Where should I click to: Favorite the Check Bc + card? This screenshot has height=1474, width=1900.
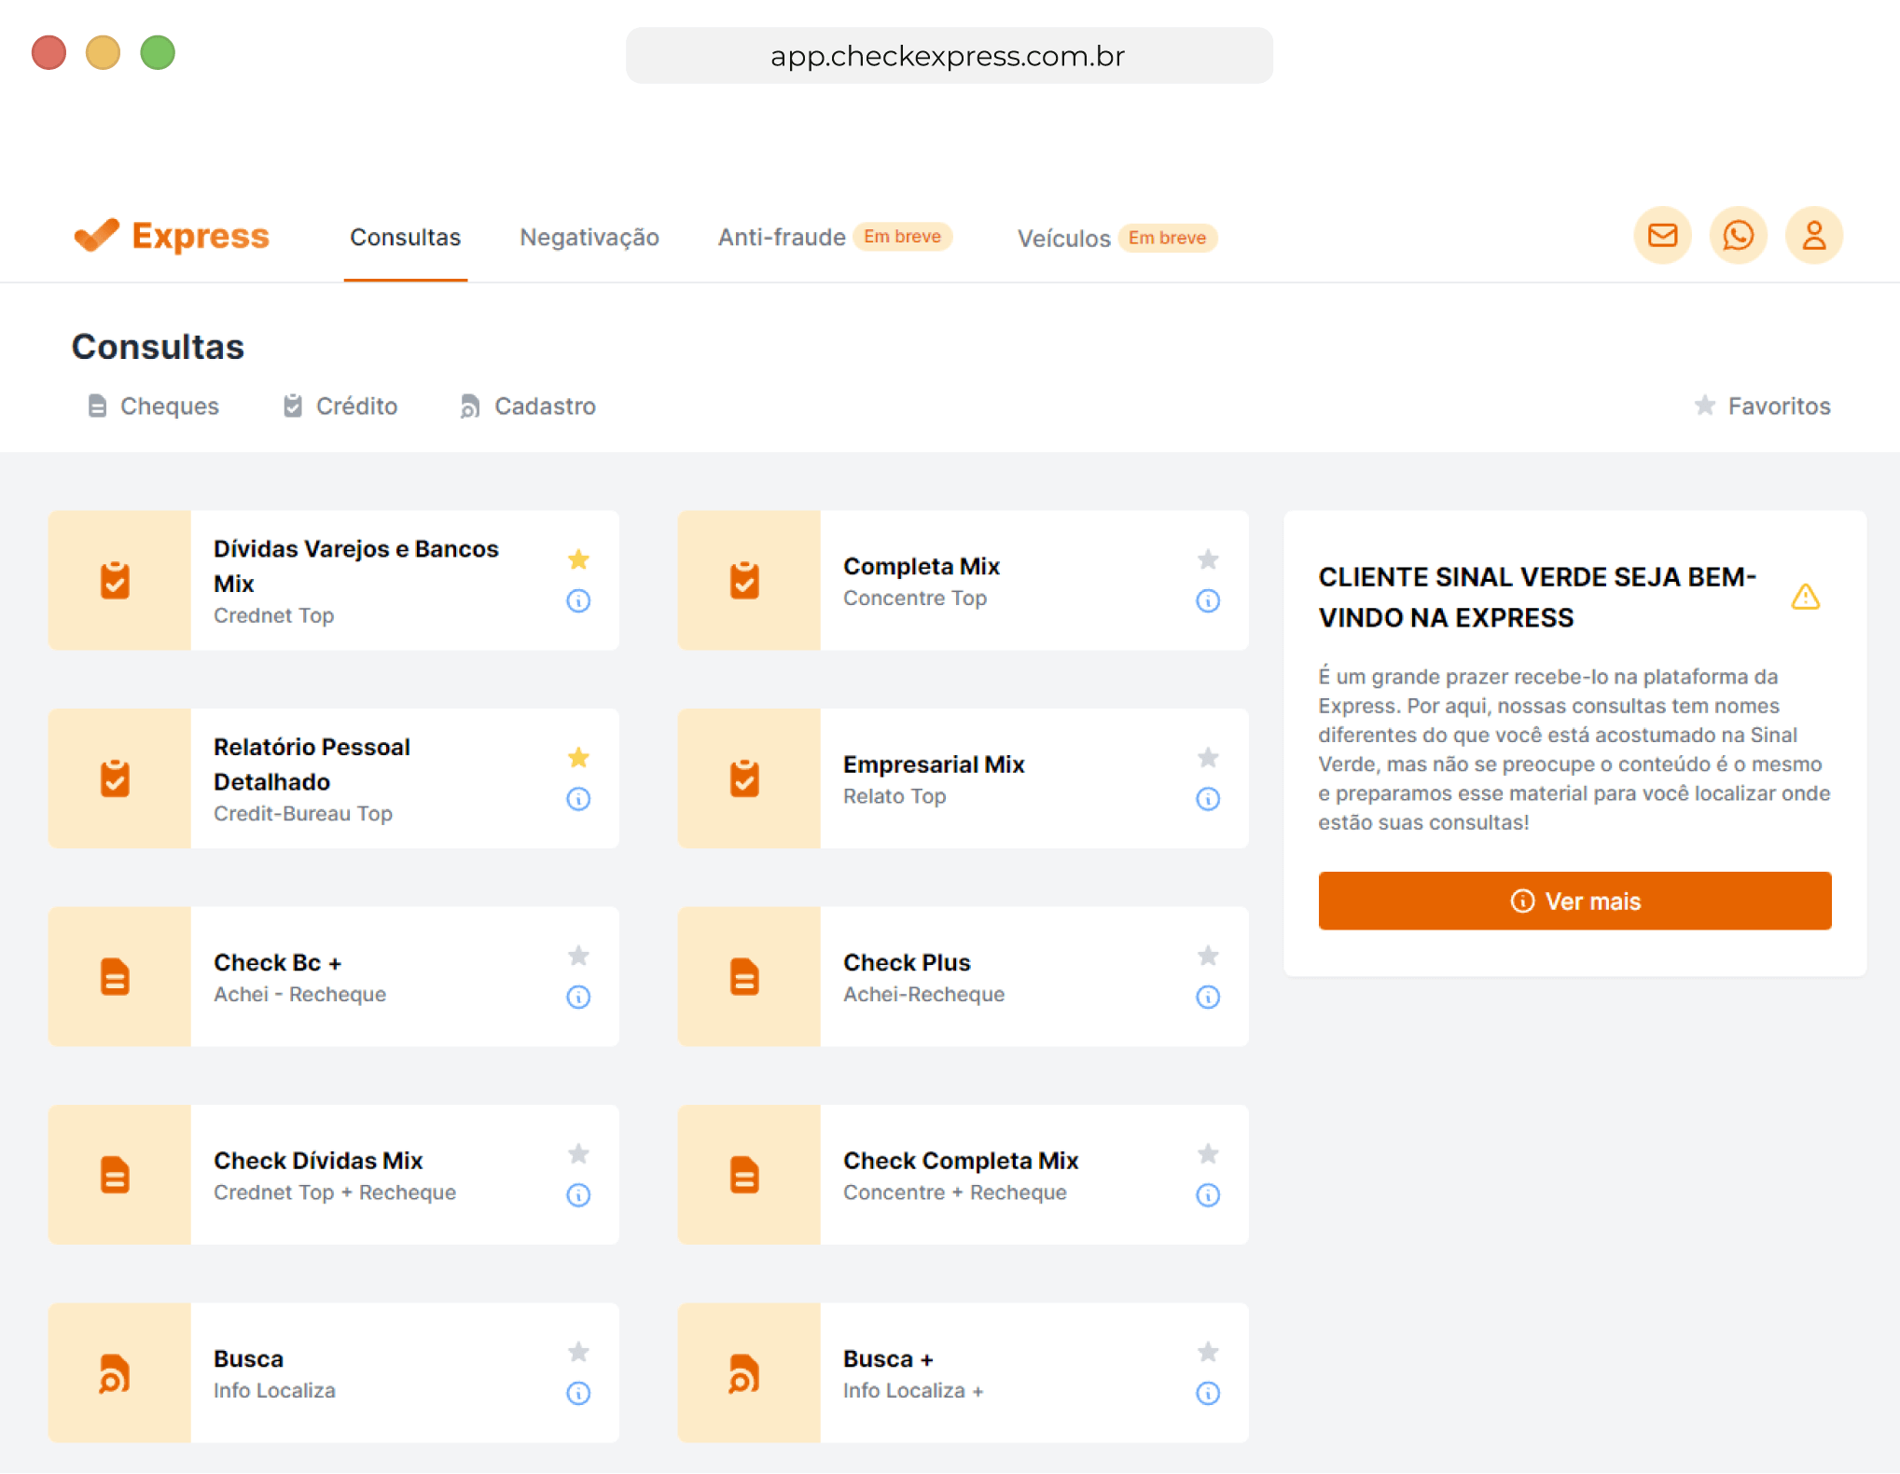(x=578, y=956)
